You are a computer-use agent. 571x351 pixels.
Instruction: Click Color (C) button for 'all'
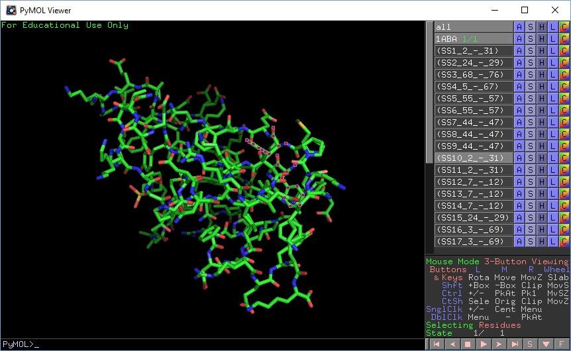point(564,27)
